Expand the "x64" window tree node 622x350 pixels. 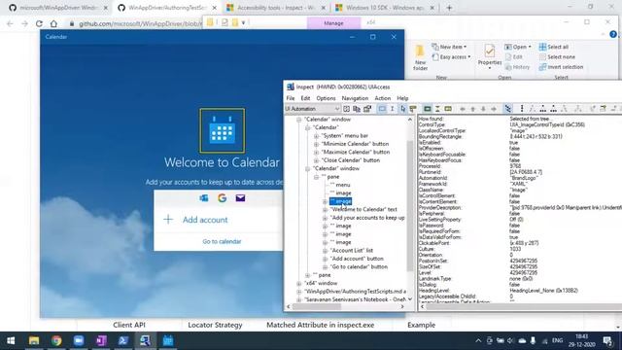(299, 283)
